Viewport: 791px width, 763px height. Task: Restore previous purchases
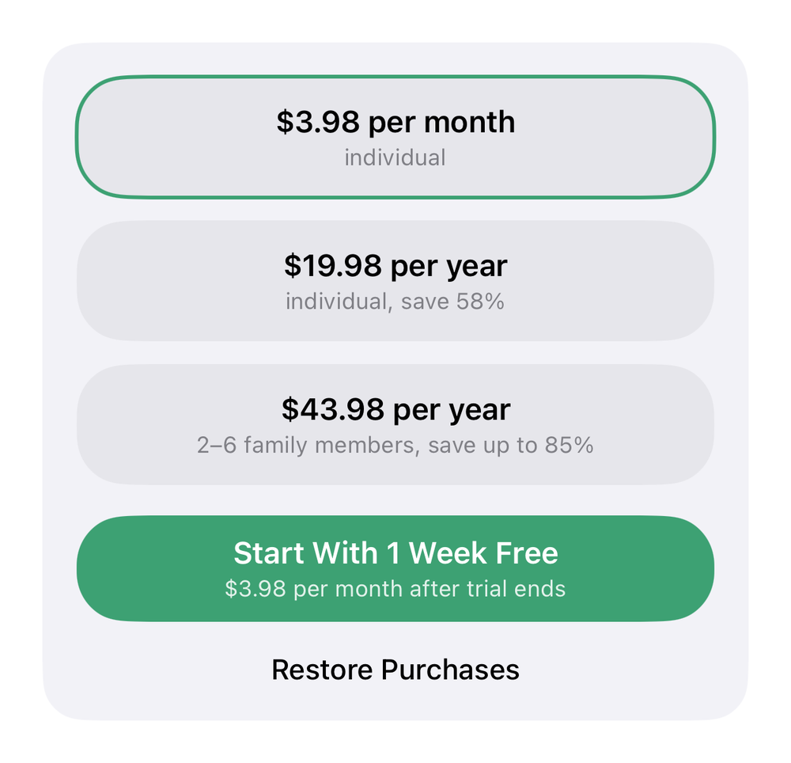pos(395,670)
